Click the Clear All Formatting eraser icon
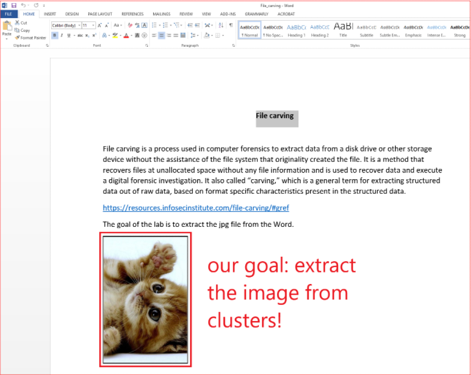This screenshot has height=375, width=471. 130,26
